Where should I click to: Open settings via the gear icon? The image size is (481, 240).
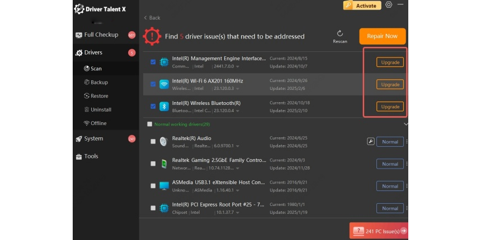click(389, 5)
